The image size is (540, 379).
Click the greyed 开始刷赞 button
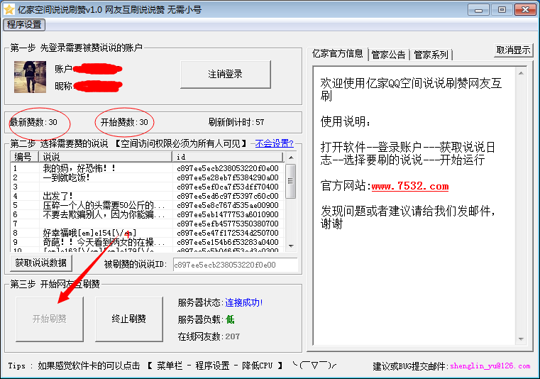(50, 319)
